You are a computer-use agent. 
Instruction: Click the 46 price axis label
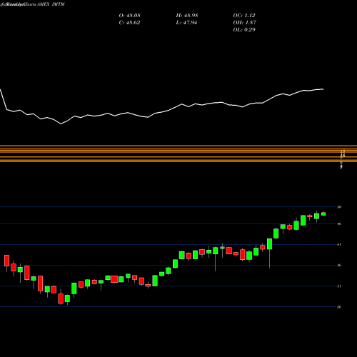click(x=339, y=224)
